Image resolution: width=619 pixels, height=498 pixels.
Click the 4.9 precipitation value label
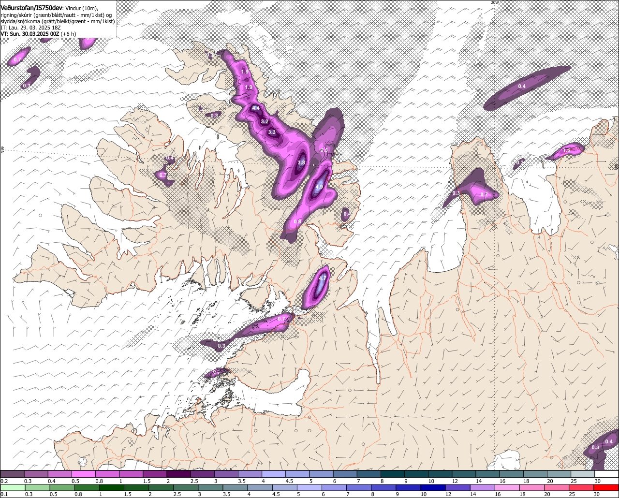319,187
